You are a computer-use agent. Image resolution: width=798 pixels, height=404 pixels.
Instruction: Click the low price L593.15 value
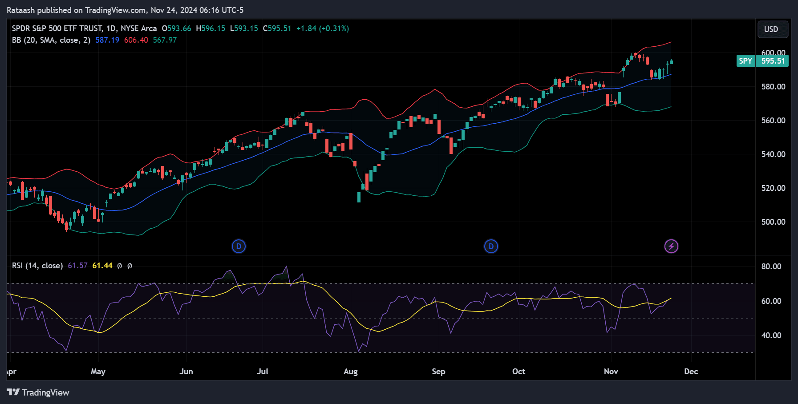tap(244, 28)
